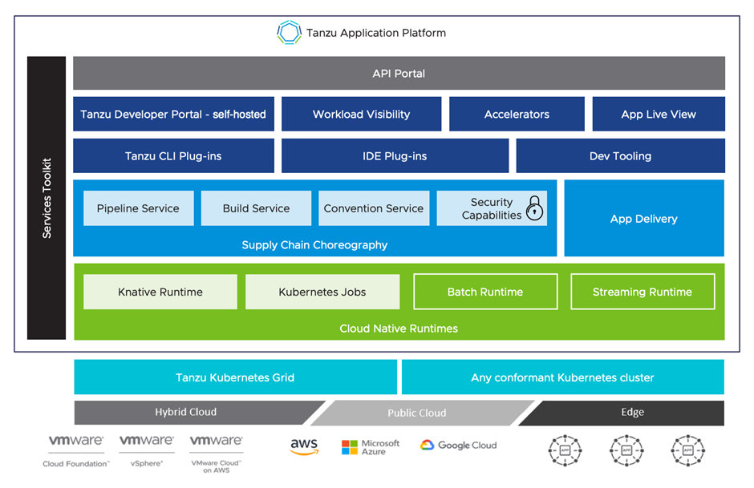The height and width of the screenshot is (488, 754).
Task: Select the Knative Runtime box
Action: pyautogui.click(x=160, y=292)
